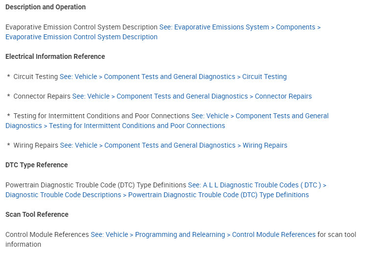The image size is (371, 258).
Task: Click the 'Description and Operation' heading
Action: [x=46, y=7]
